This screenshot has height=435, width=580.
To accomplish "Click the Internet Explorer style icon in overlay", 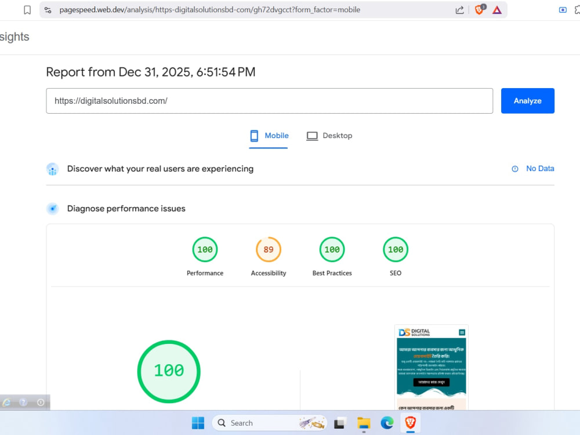I will point(6,403).
